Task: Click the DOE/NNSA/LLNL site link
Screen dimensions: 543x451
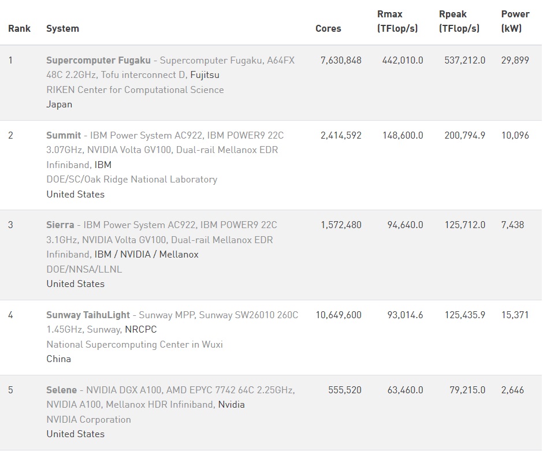Action: pos(84,269)
